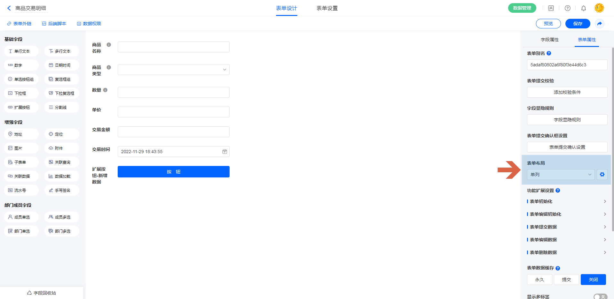Viewport: 614px width, 299px height.
Task: Click the help question mark in top bar
Action: (x=567, y=8)
